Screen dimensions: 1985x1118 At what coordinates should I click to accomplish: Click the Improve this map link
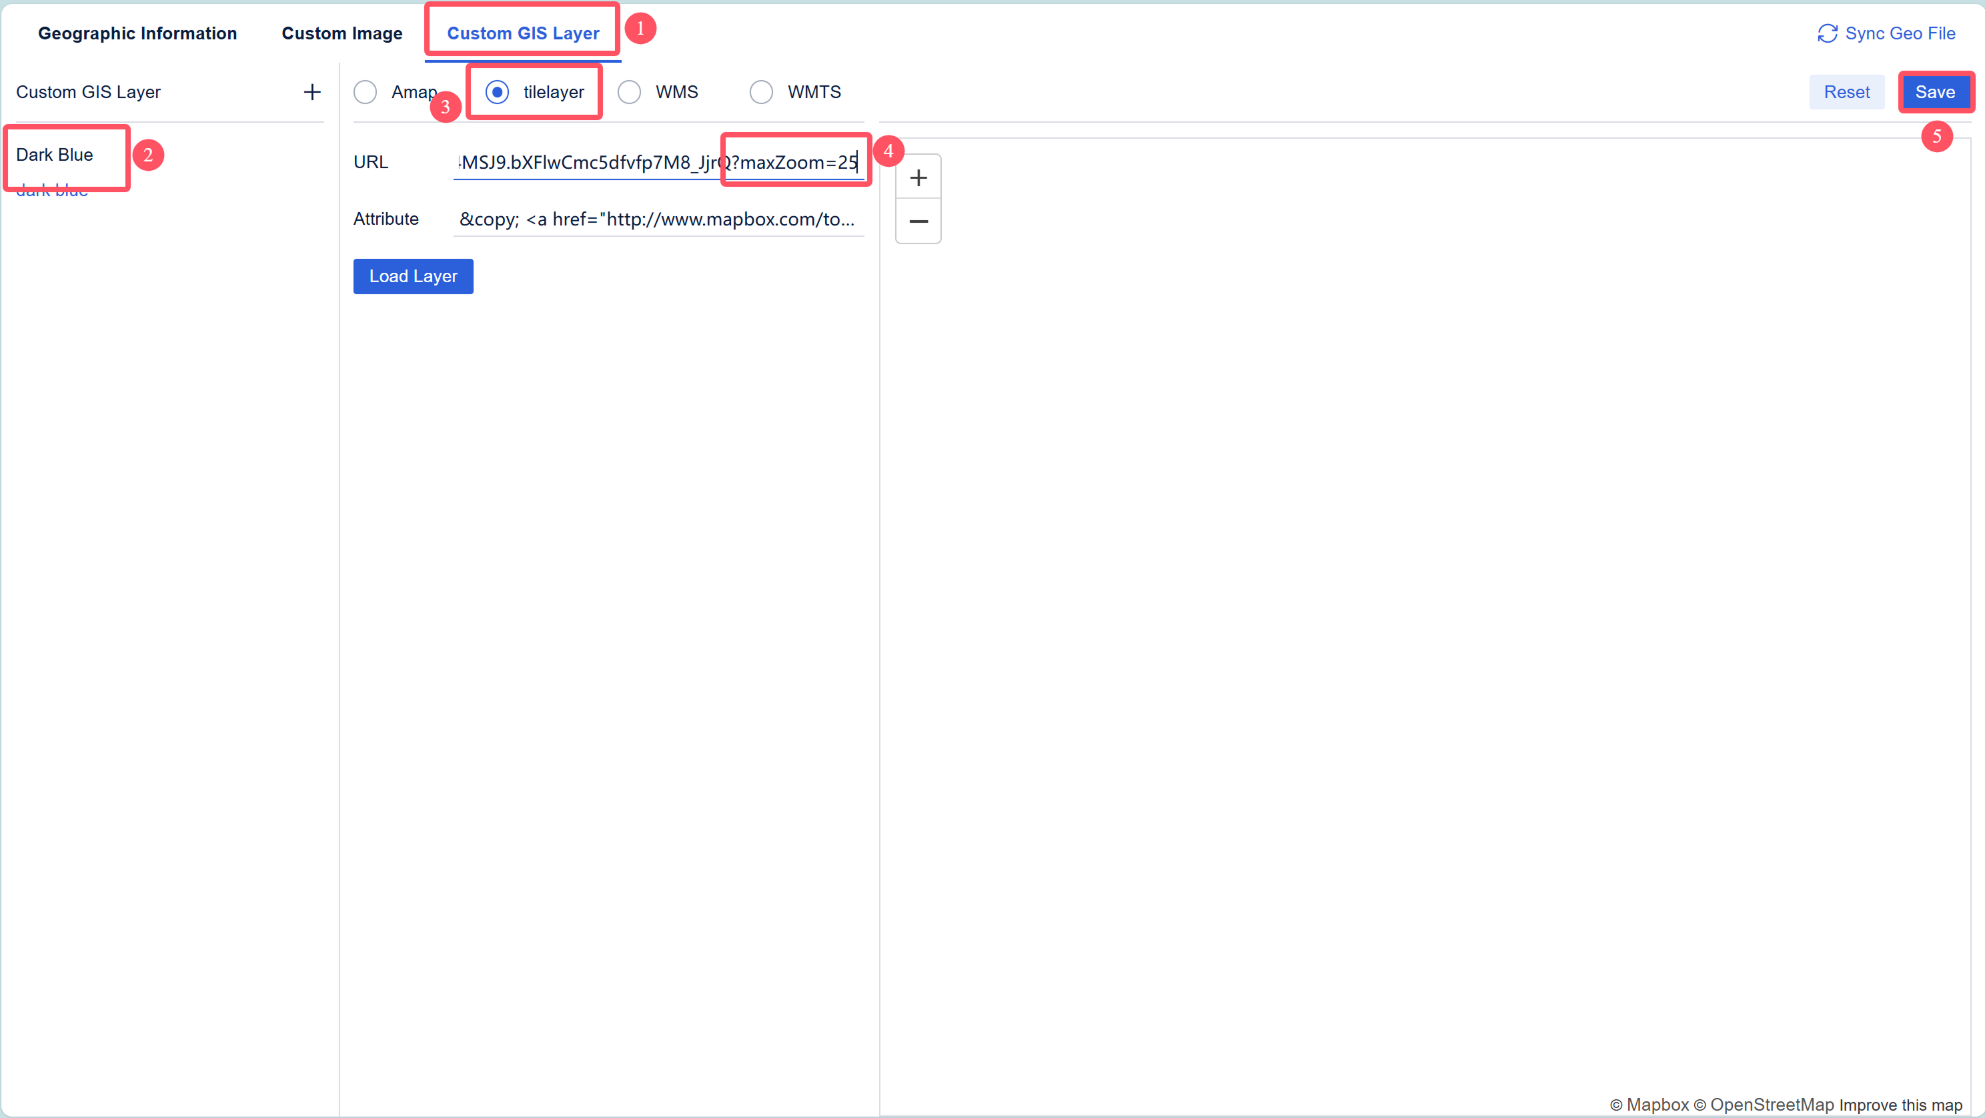tap(1900, 1105)
